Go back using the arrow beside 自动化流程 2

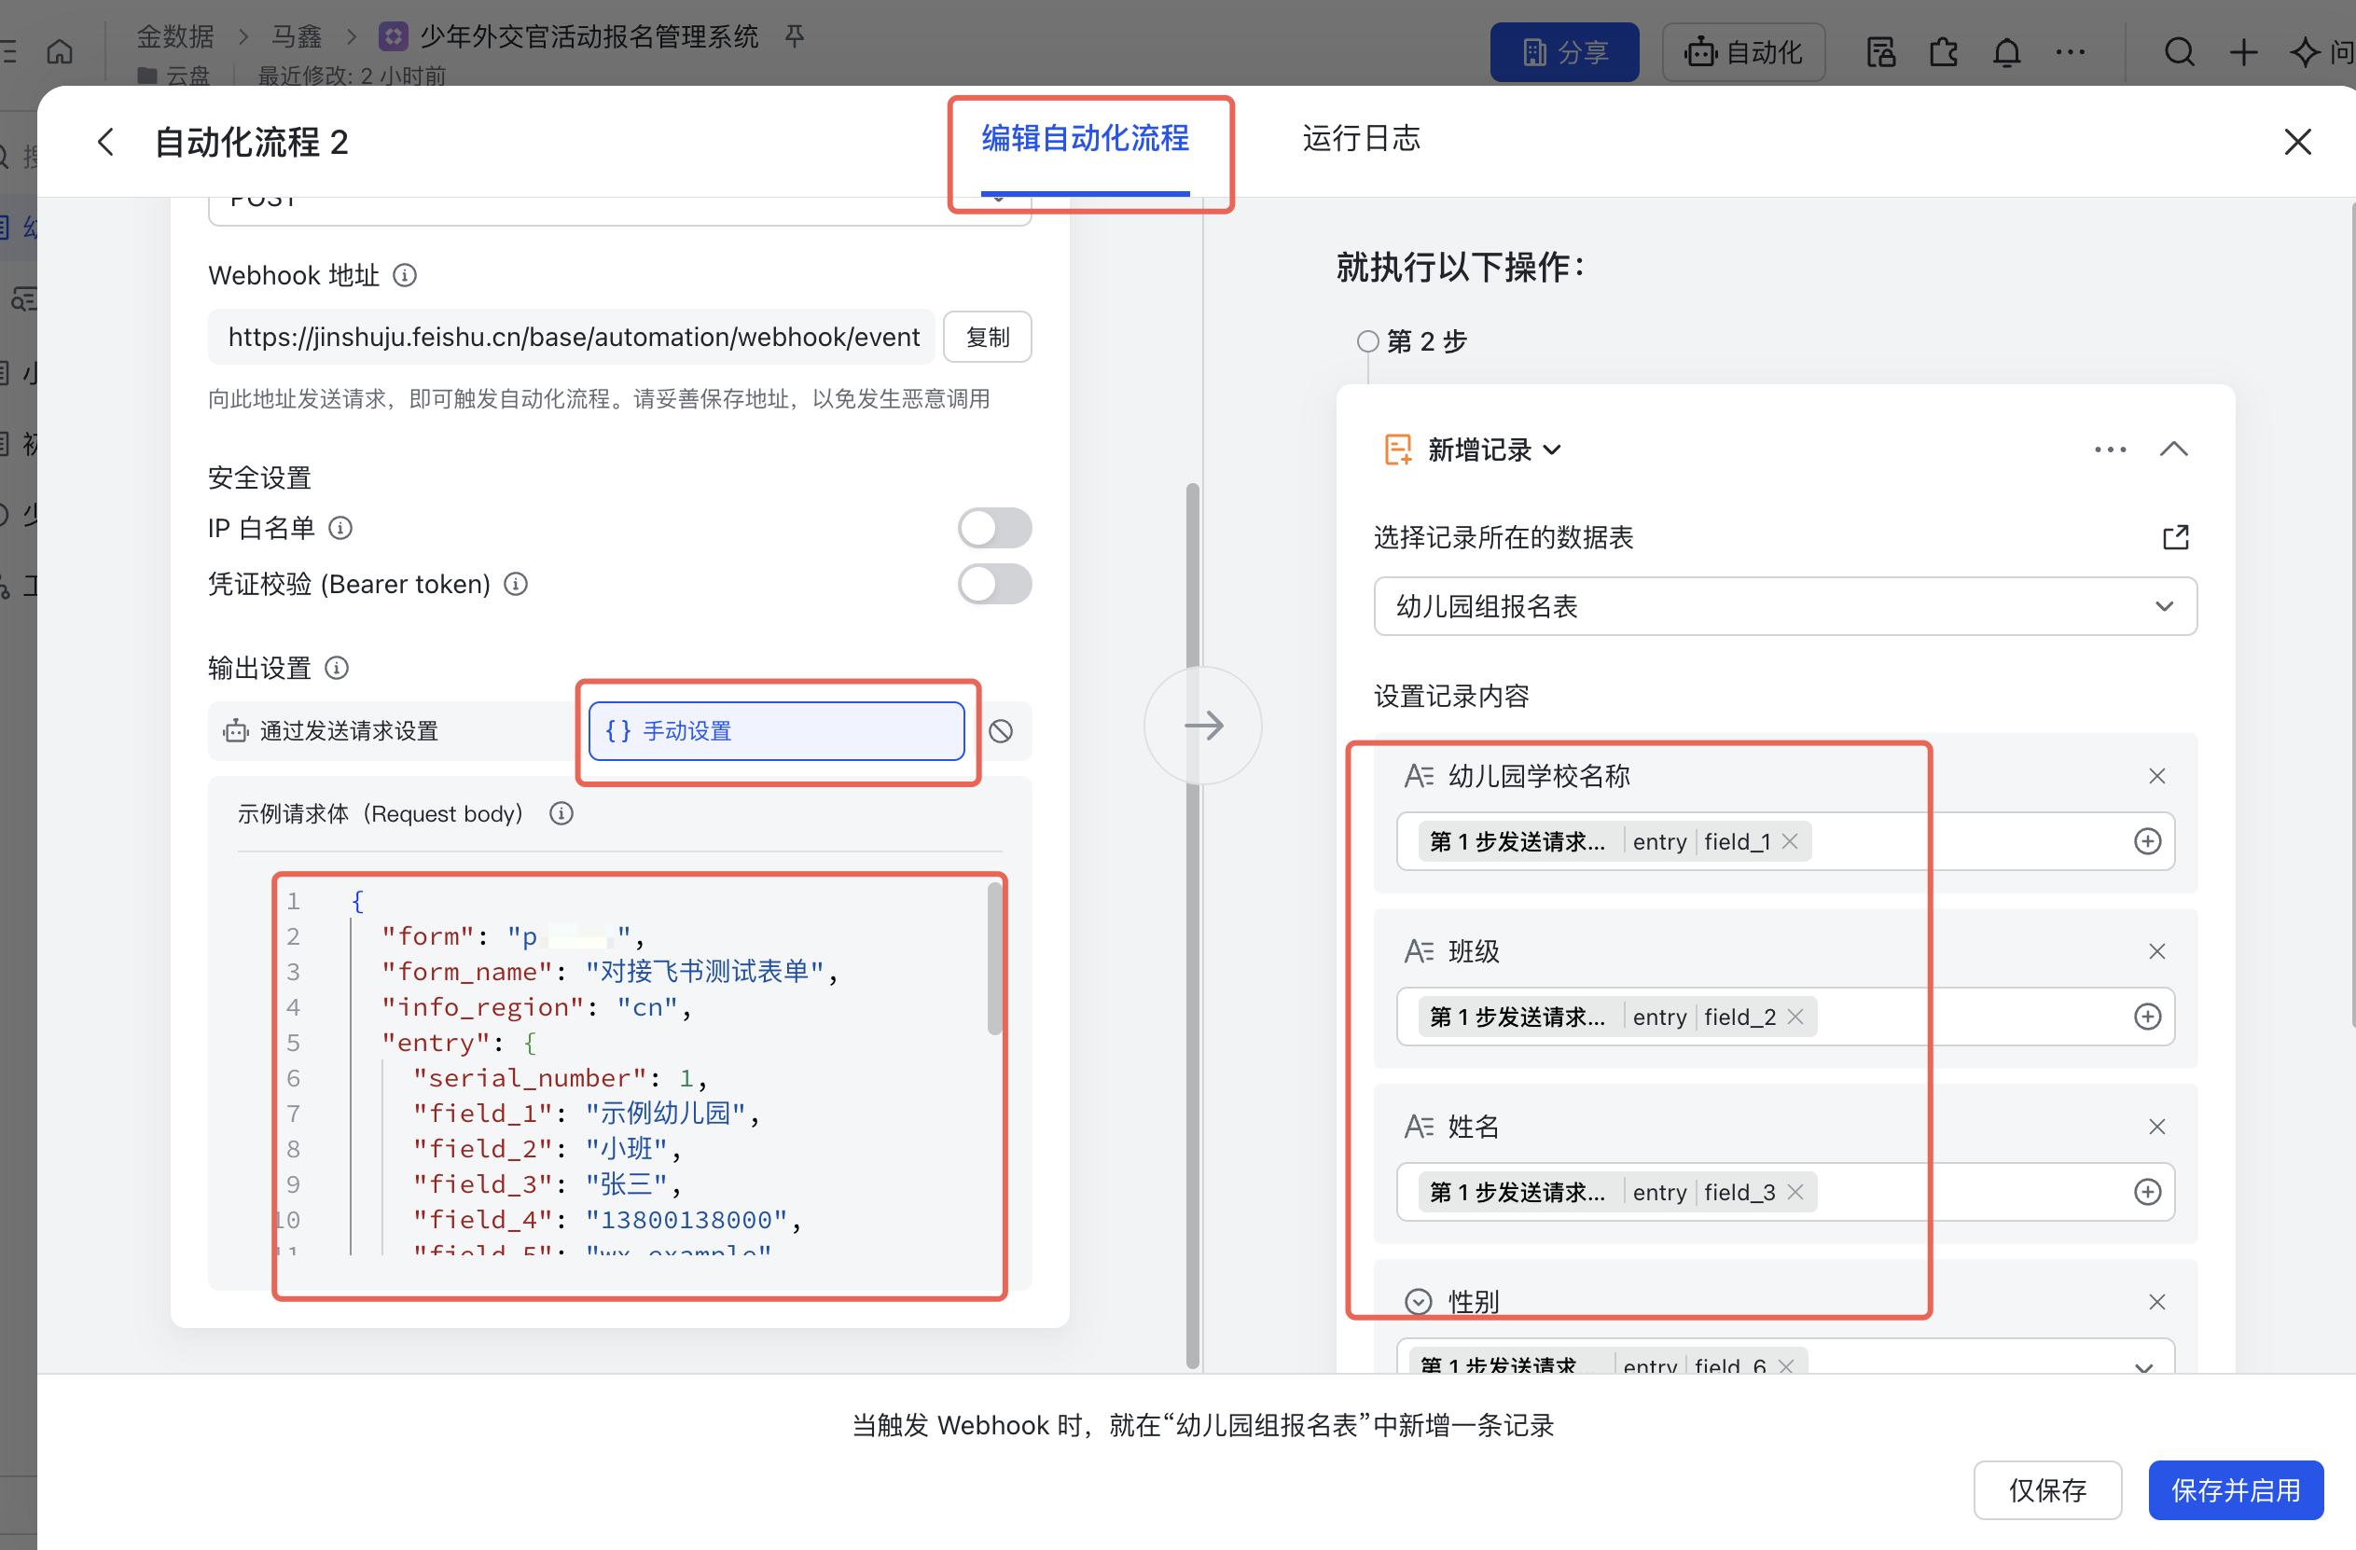pos(107,142)
